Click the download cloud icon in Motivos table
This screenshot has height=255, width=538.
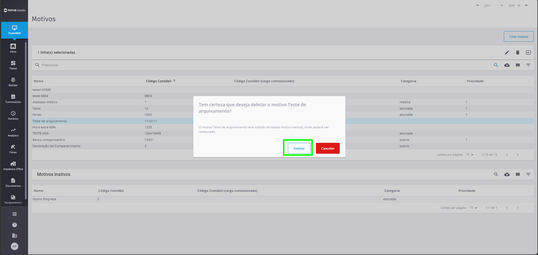[507, 65]
